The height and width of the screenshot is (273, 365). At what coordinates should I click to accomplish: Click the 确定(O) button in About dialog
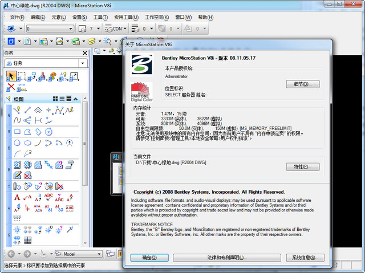(149, 258)
